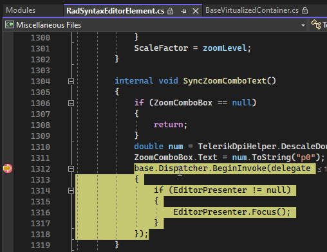Close the RadSyntaxEditorElement.cs tab
This screenshot has width=327, height=252.
[196, 11]
